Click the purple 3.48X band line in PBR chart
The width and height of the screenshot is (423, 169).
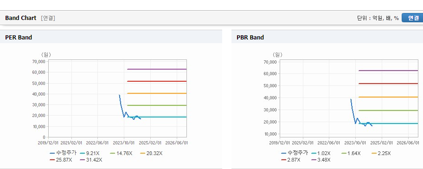pyautogui.click(x=389, y=71)
